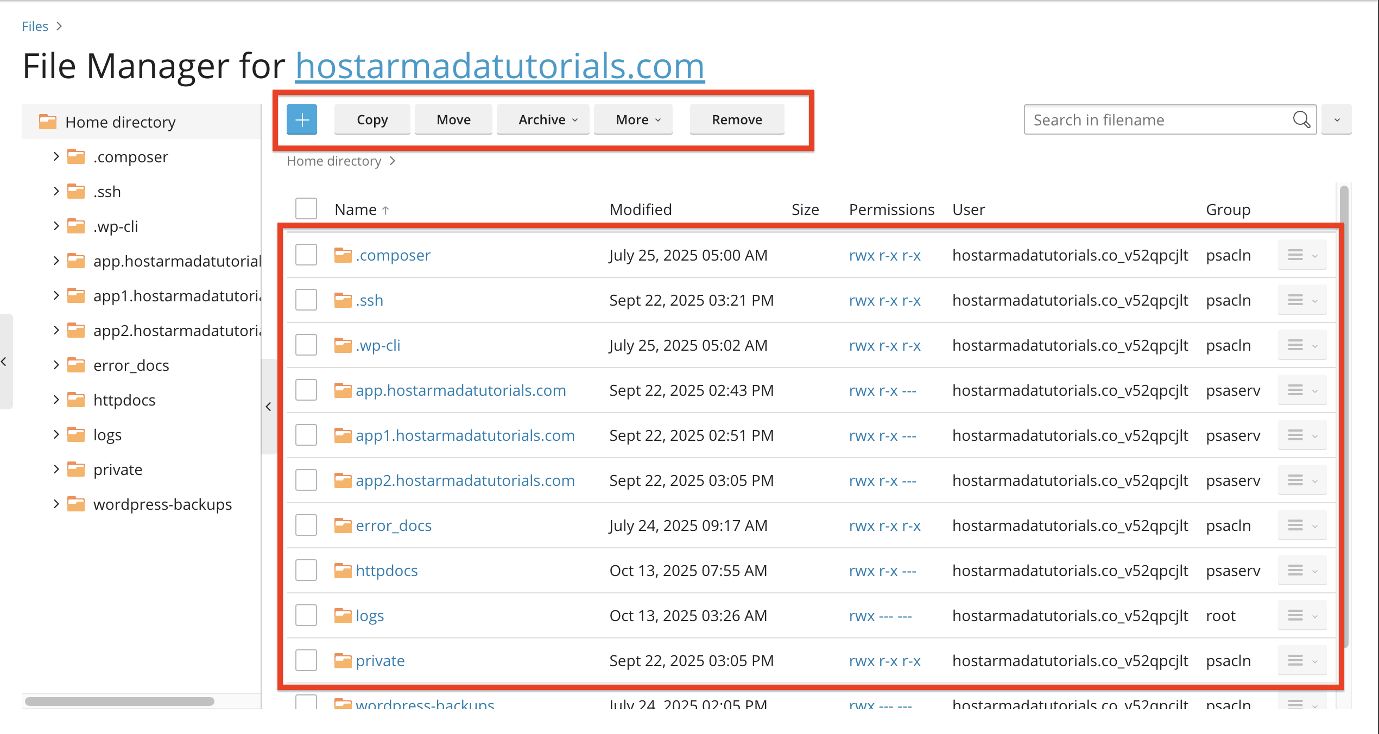Click the search magnifier icon
Viewport: 1379px width, 734px height.
[1301, 119]
